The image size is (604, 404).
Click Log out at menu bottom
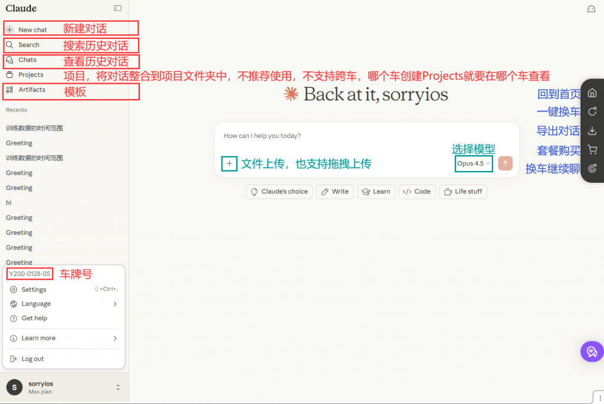(x=32, y=359)
